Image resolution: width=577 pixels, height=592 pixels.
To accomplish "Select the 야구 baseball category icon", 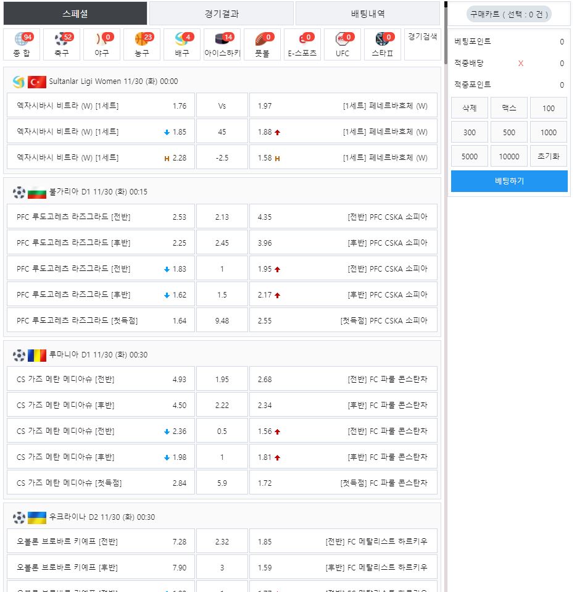I will tap(102, 44).
